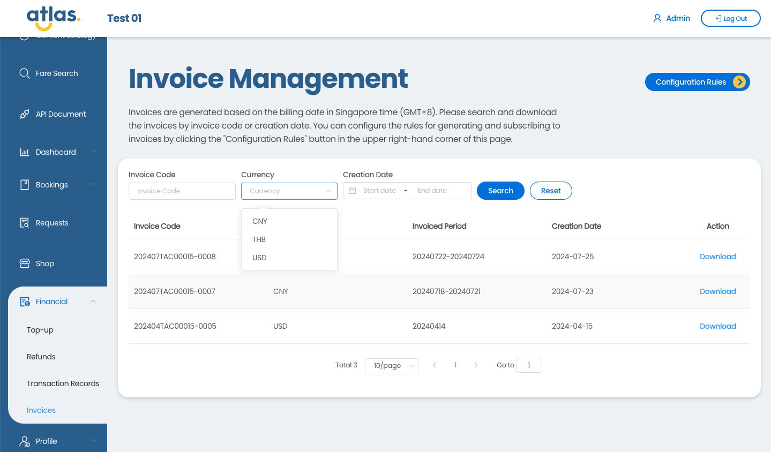This screenshot has height=452, width=771.
Task: Choose CNY from the currency list
Action: 260,221
